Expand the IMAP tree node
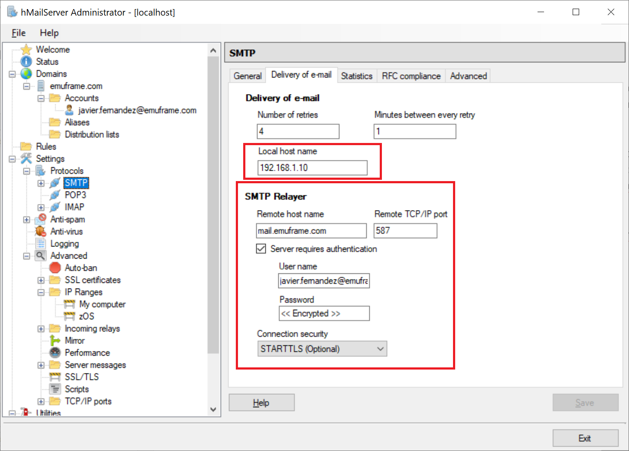Screen dimensions: 629x451 pyautogui.click(x=41, y=208)
